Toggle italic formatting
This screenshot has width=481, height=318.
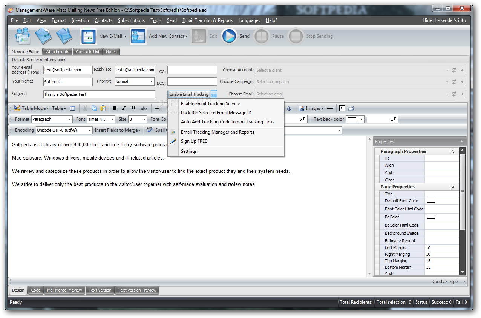click(x=124, y=108)
